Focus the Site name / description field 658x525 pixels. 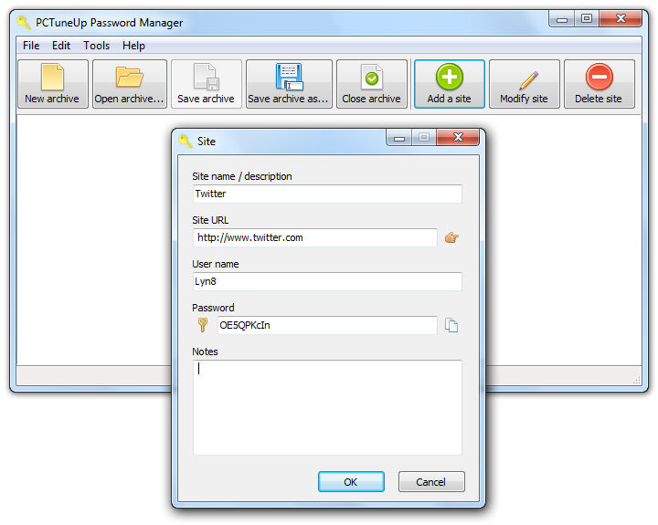pos(327,194)
